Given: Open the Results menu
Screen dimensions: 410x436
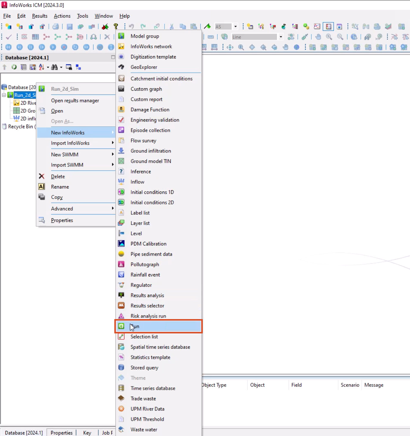Looking at the screenshot, I should tap(40, 16).
